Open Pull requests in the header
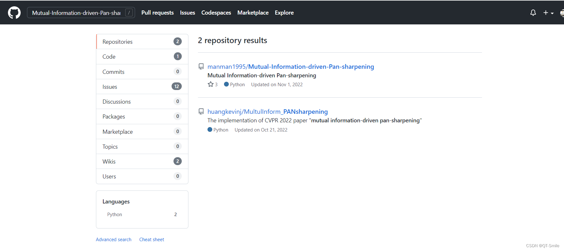 (x=158, y=13)
